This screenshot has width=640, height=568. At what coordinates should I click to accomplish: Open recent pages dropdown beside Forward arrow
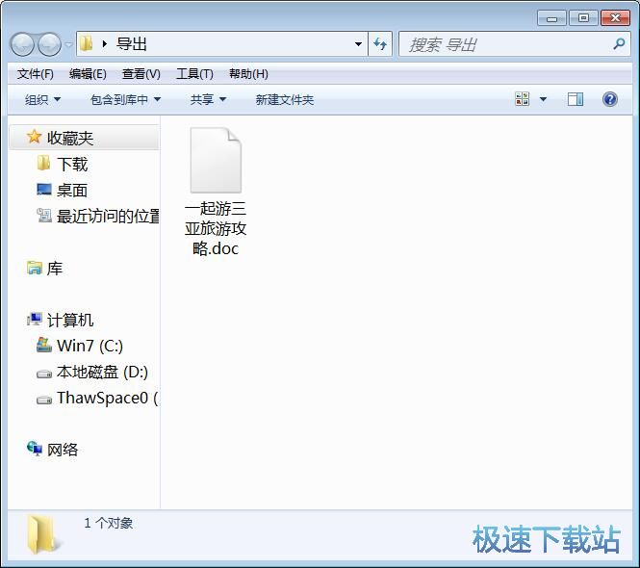(x=68, y=44)
